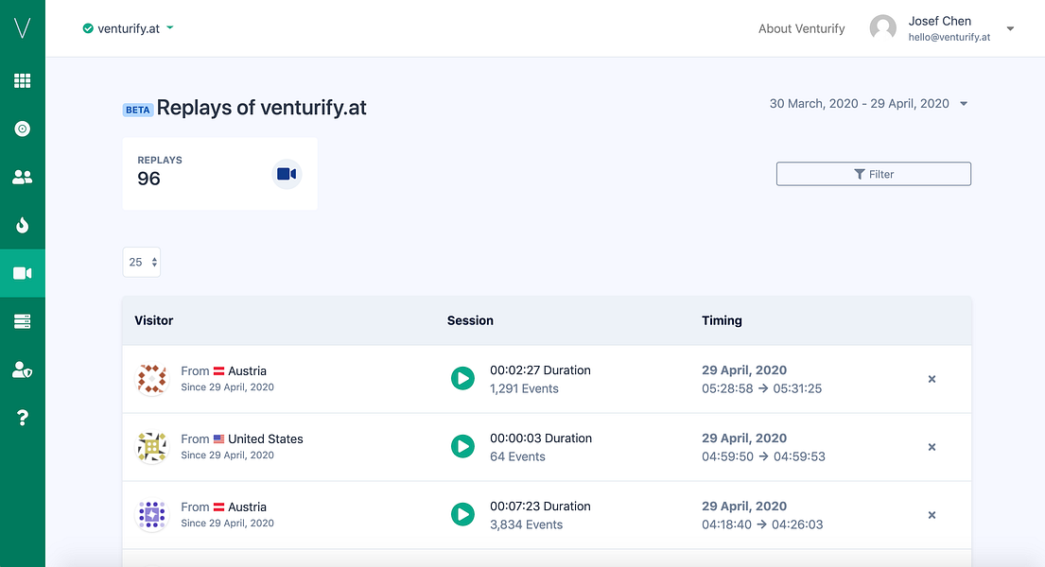
Task: Click the '1,291 Events' text
Action: pos(525,388)
